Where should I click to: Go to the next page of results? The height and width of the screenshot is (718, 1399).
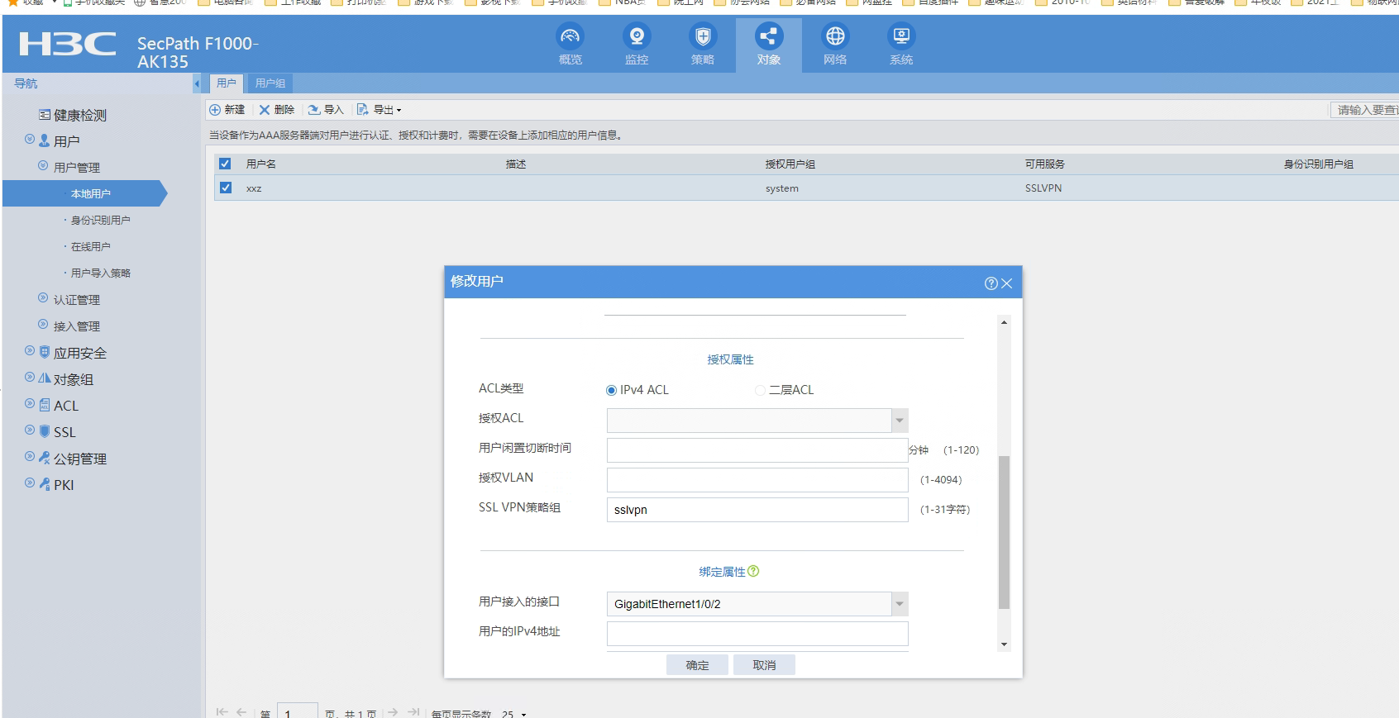(x=393, y=711)
